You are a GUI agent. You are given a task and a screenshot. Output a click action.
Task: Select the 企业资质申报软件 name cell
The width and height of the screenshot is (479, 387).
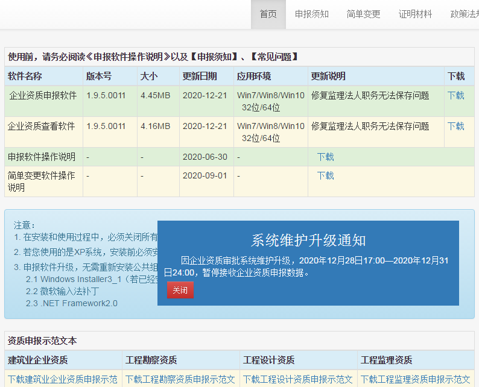43,95
